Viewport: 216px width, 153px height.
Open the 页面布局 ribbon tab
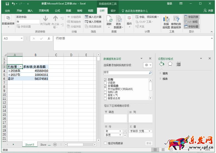44,11
